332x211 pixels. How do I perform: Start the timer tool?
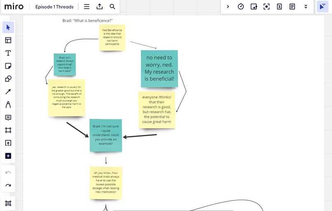(241, 7)
